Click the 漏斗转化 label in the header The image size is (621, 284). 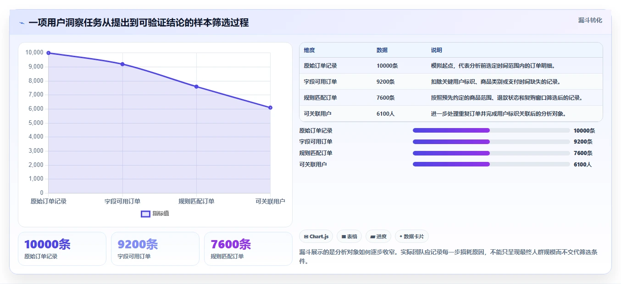click(590, 20)
